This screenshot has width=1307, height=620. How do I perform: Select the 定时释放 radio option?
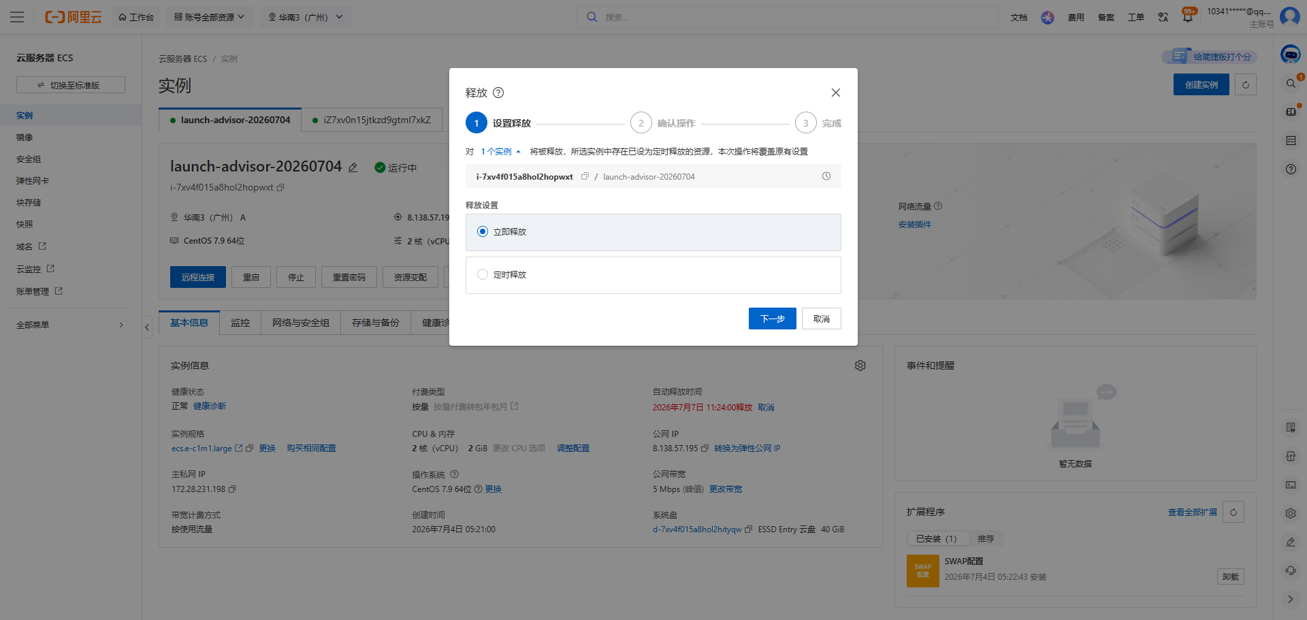pos(483,275)
